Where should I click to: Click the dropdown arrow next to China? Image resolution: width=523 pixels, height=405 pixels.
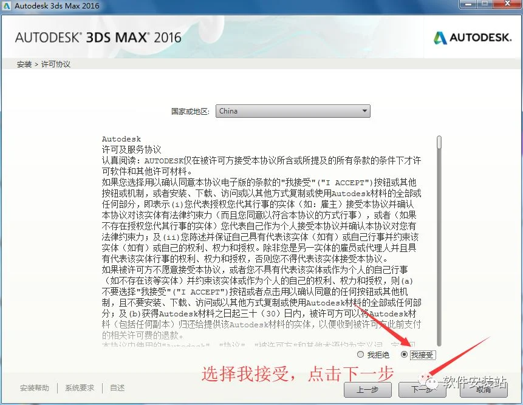click(x=364, y=111)
